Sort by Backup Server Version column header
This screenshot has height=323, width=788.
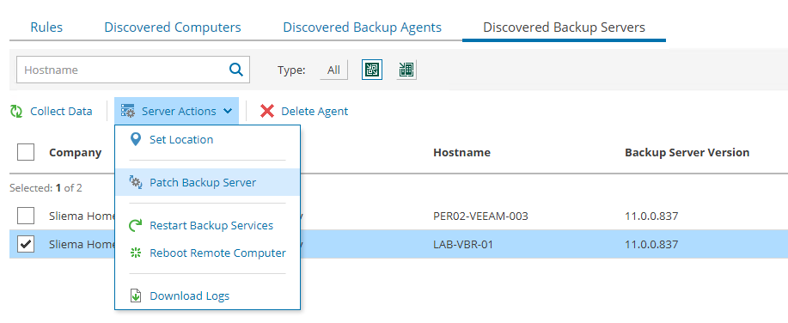pyautogui.click(x=687, y=152)
